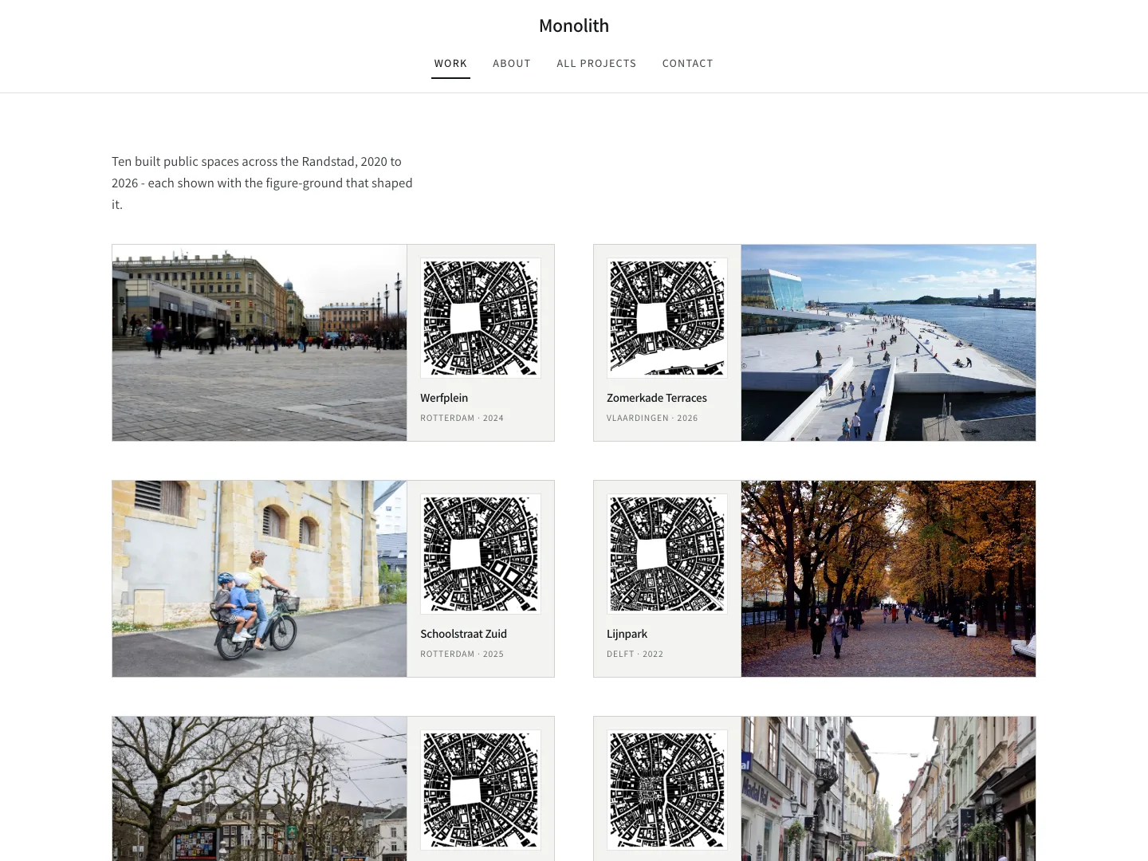Open the All Projects menu item
Viewport: 1148px width, 861px height.
point(596,64)
